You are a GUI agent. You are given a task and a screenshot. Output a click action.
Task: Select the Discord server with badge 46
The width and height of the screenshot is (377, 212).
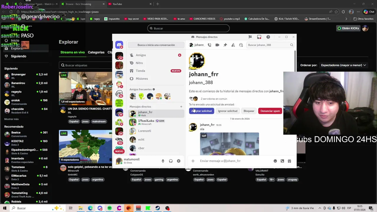pos(119,94)
